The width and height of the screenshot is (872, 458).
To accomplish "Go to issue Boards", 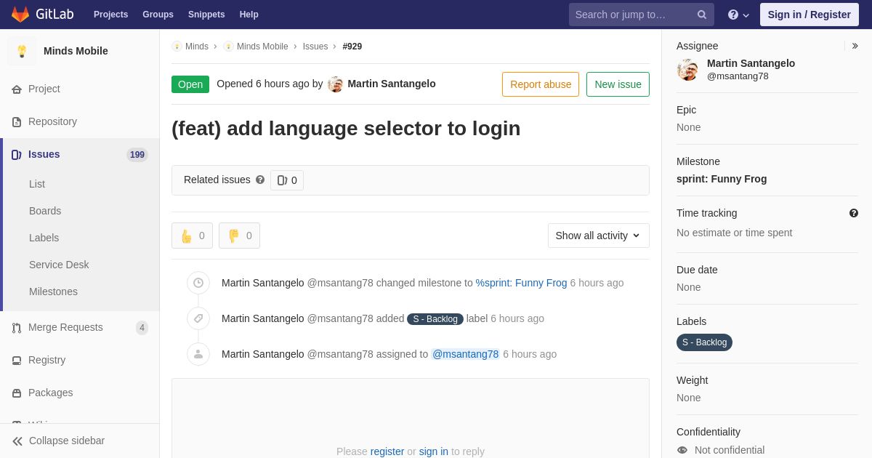I will pos(45,211).
